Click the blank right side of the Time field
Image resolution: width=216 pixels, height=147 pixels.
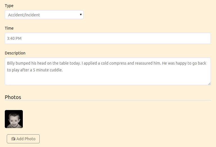point(152,38)
